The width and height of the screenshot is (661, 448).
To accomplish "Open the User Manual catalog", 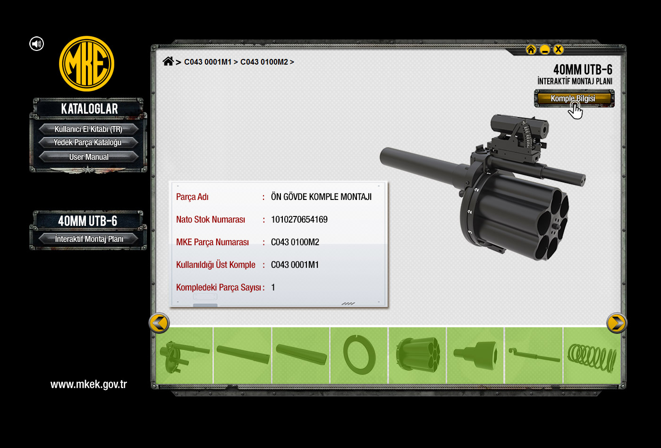I will (x=88, y=157).
